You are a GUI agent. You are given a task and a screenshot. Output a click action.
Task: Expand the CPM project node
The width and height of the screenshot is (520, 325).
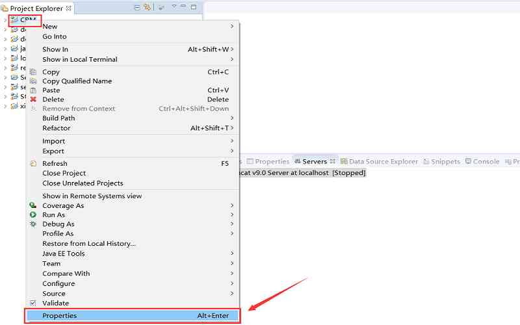coord(5,20)
